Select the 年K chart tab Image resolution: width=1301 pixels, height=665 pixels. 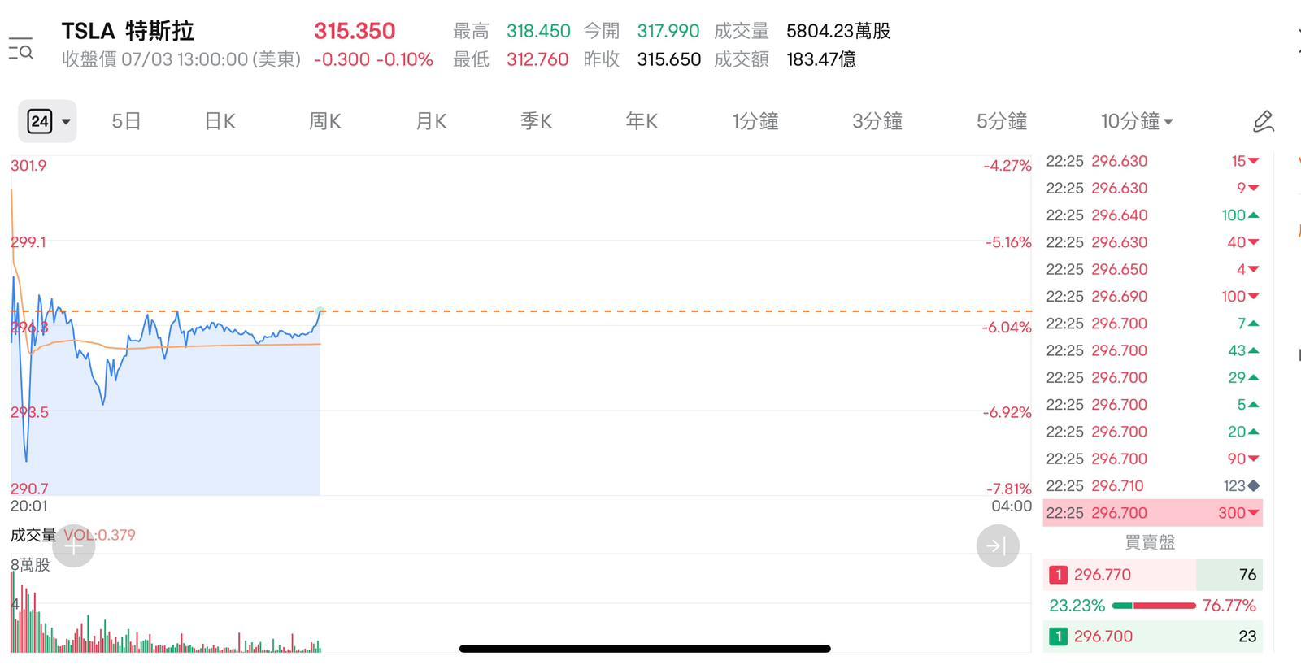click(642, 120)
